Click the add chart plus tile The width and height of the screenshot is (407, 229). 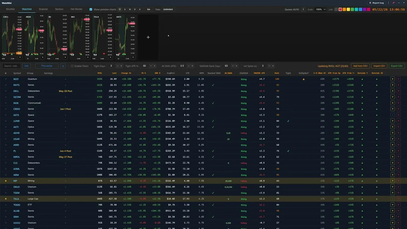pos(148,37)
